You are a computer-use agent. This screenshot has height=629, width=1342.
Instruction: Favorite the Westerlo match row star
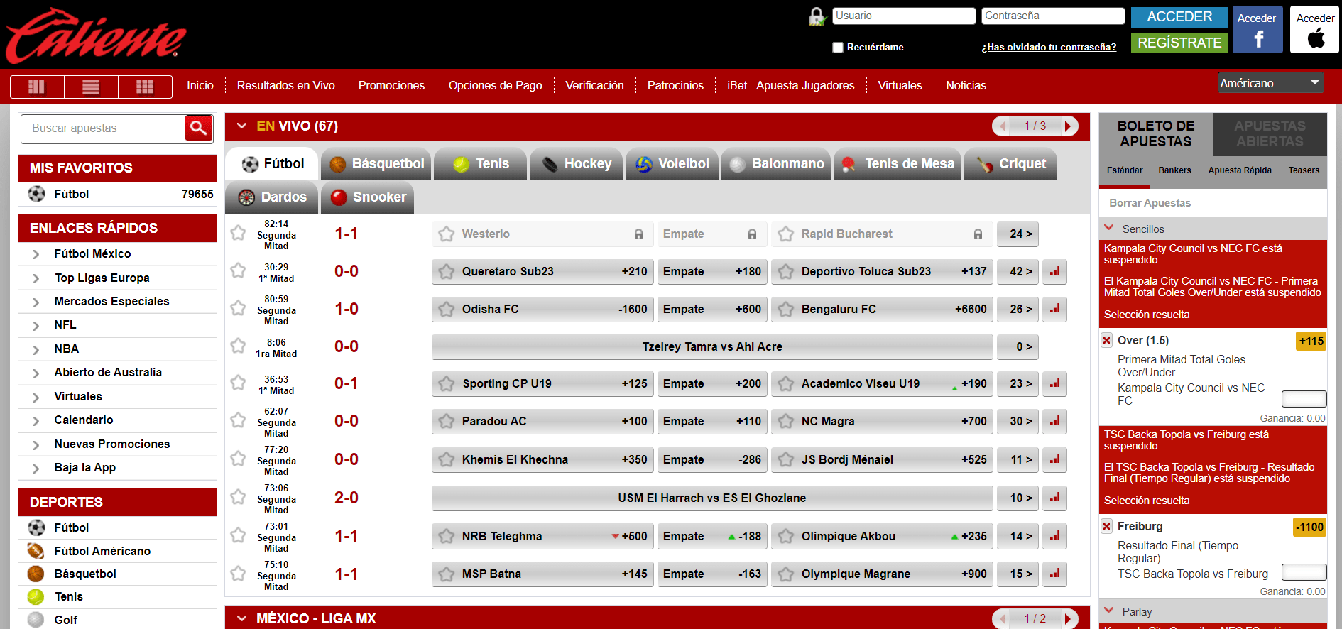[238, 233]
